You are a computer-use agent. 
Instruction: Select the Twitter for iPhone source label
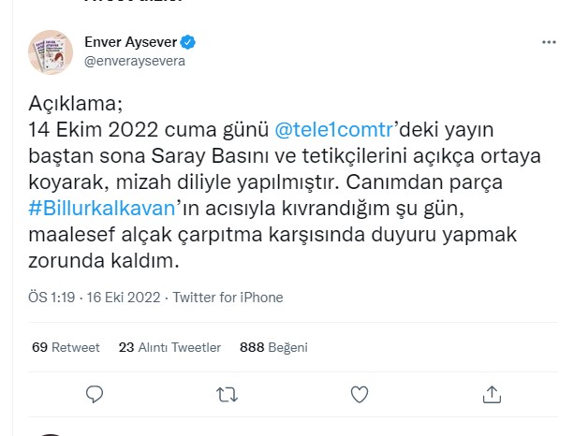pyautogui.click(x=225, y=298)
